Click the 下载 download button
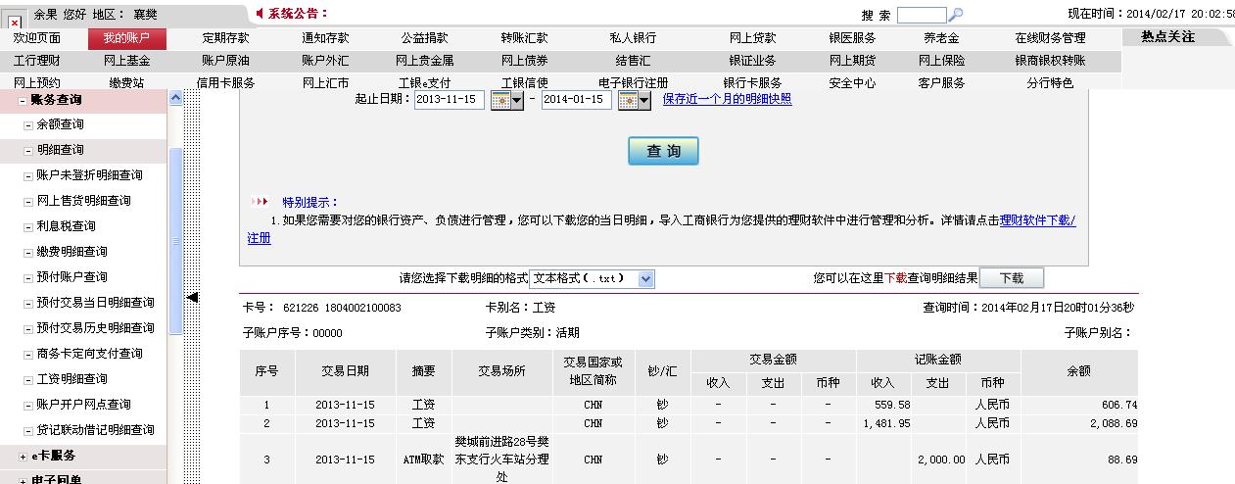The height and width of the screenshot is (484, 1235). (1011, 278)
